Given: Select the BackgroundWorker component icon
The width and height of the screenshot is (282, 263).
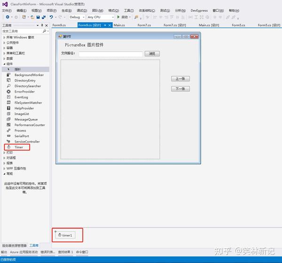Looking at the screenshot, I should pos(8,75).
